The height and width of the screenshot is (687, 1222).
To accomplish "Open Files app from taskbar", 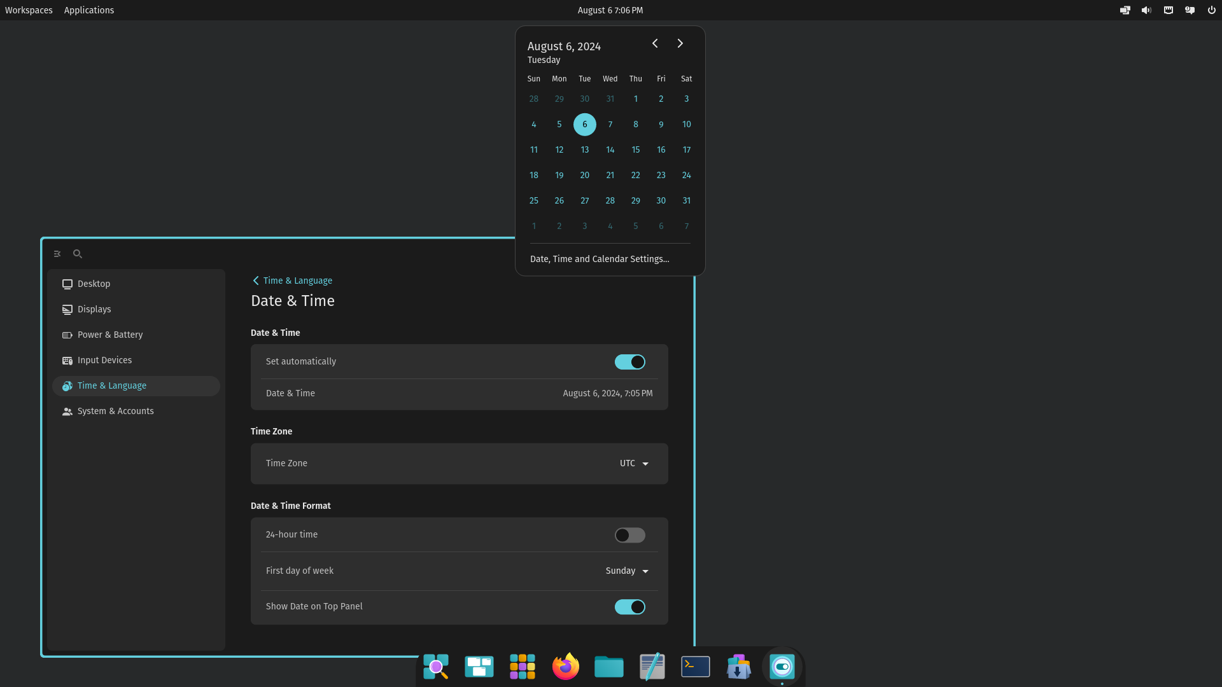I will [609, 665].
